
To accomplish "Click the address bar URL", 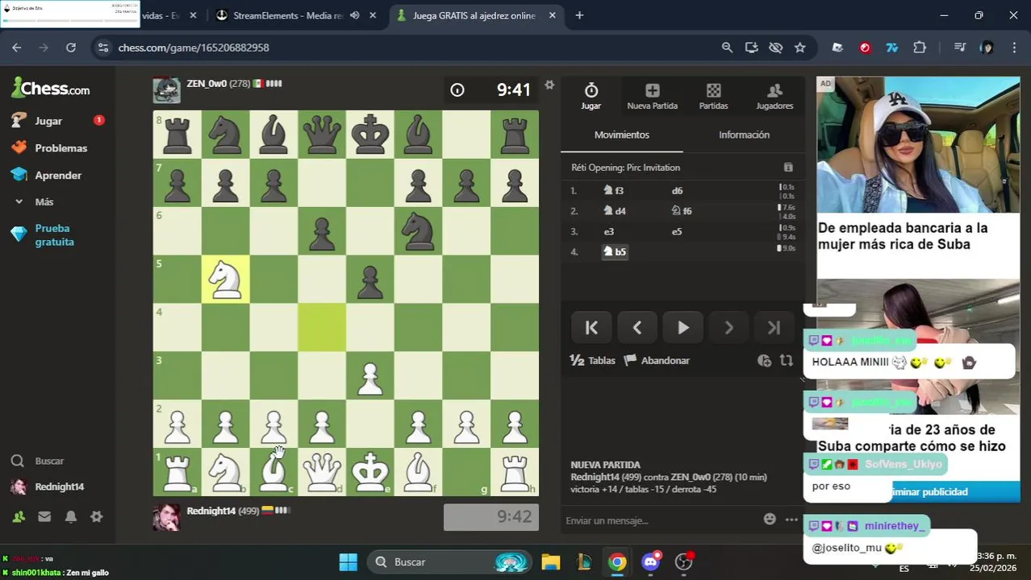I will [x=194, y=48].
